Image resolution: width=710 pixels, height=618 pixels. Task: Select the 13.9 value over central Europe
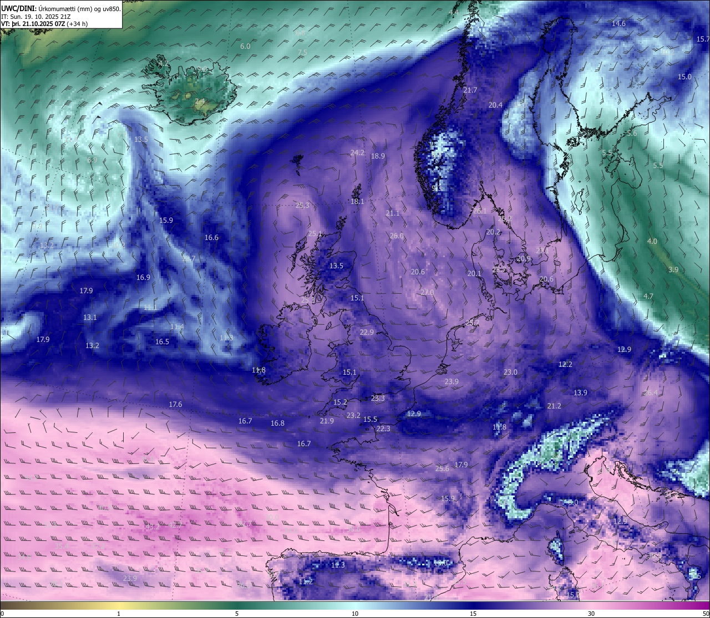[x=580, y=392]
